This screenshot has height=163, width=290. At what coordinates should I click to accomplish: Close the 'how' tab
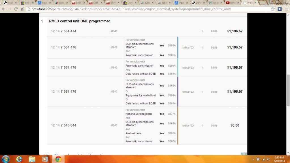point(50,3)
